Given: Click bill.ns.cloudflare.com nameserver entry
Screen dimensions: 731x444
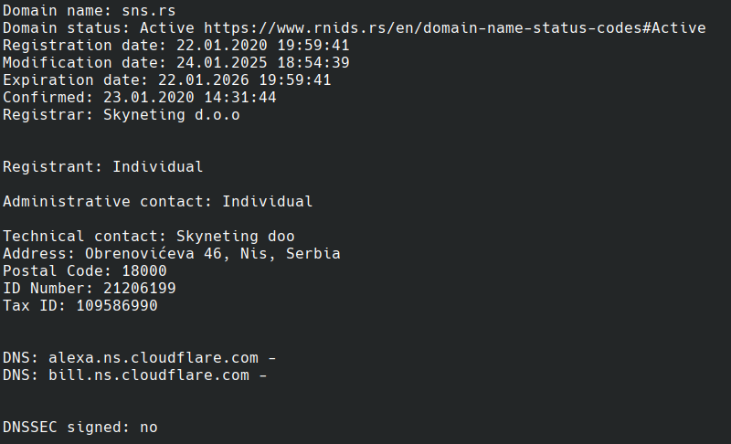Looking at the screenshot, I should click(149, 375).
